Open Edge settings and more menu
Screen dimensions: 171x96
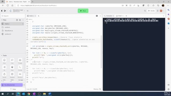click(x=168, y=5)
